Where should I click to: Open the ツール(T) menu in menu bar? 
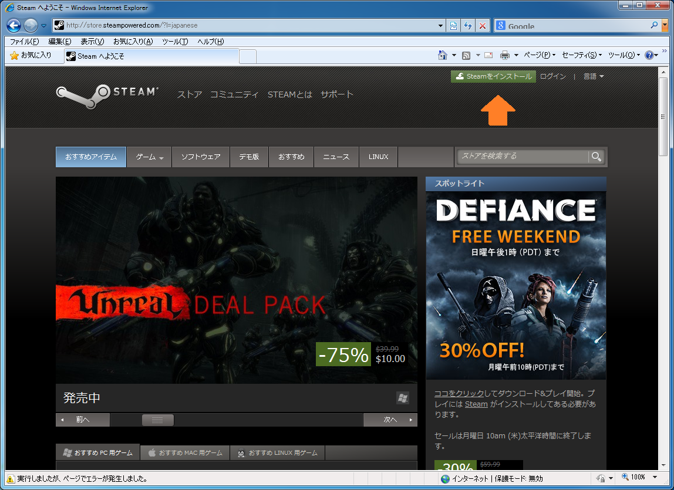pos(175,42)
